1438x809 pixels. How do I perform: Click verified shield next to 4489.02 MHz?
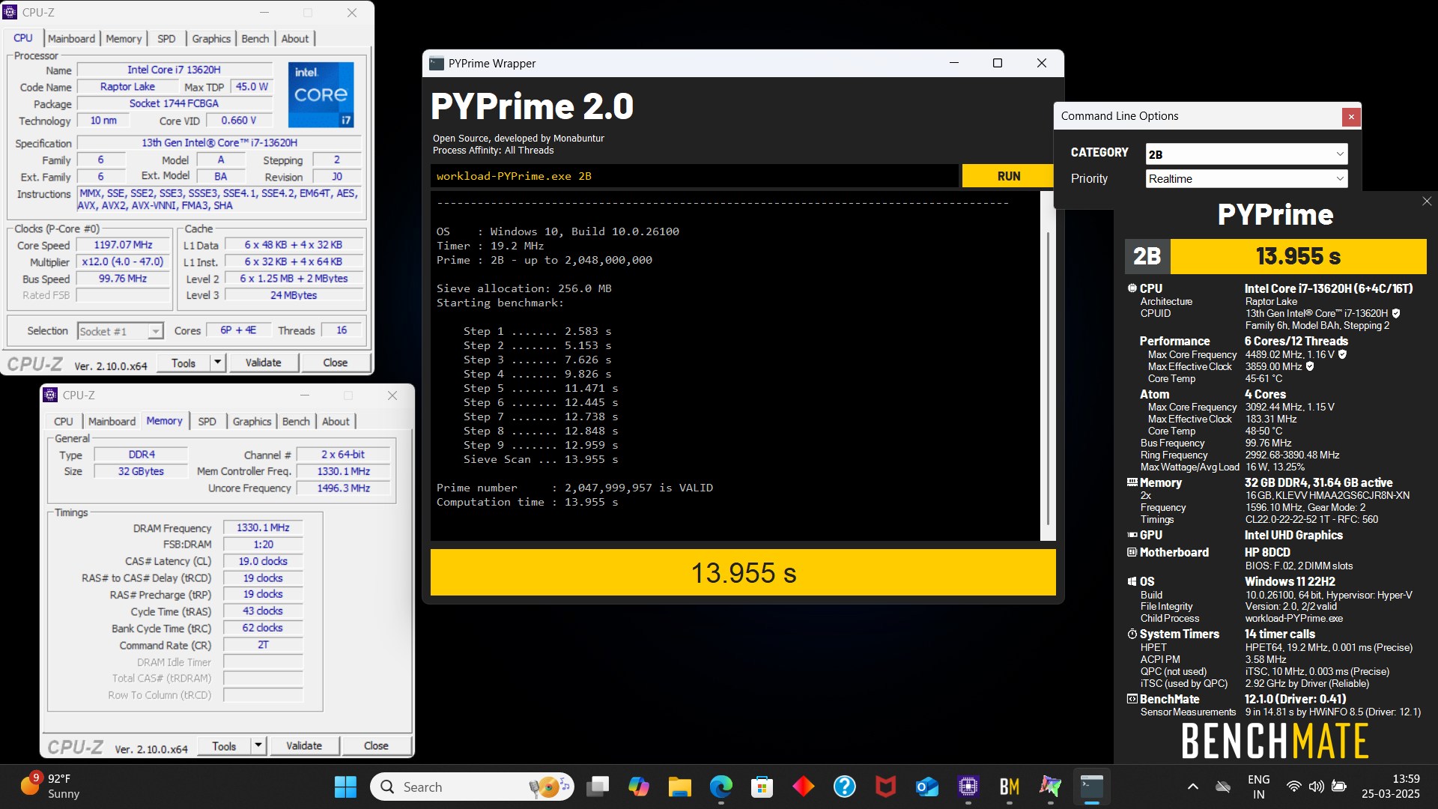tap(1343, 354)
